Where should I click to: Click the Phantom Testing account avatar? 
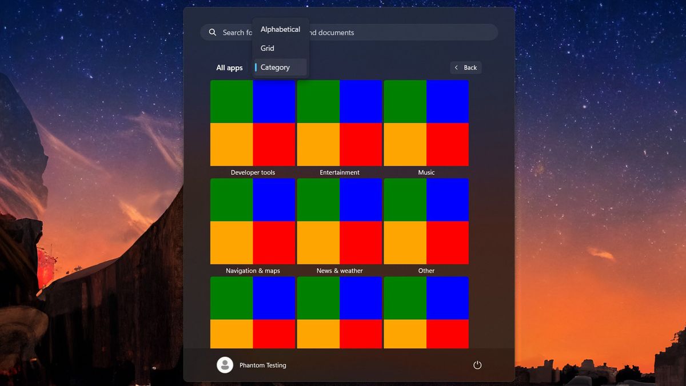click(224, 365)
